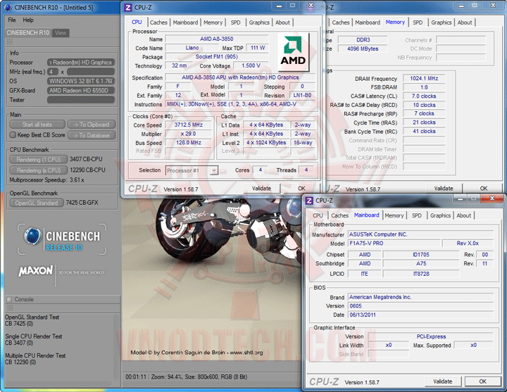
Task: Click the Multiple CPU Render Test console entry
Action: (x=35, y=359)
